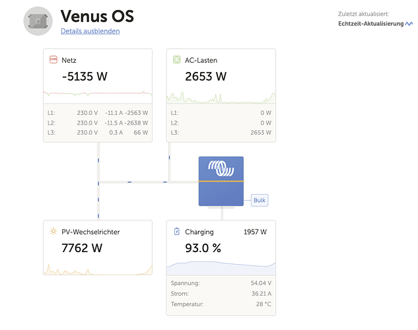Click the Netz card title
The image size is (418, 330).
(69, 60)
